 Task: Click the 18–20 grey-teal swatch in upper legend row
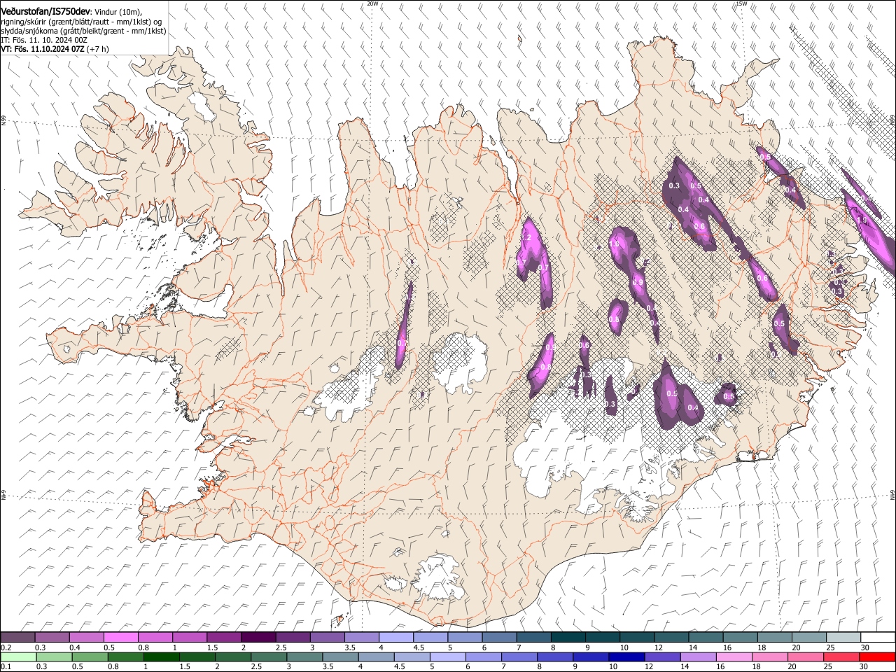point(774,638)
